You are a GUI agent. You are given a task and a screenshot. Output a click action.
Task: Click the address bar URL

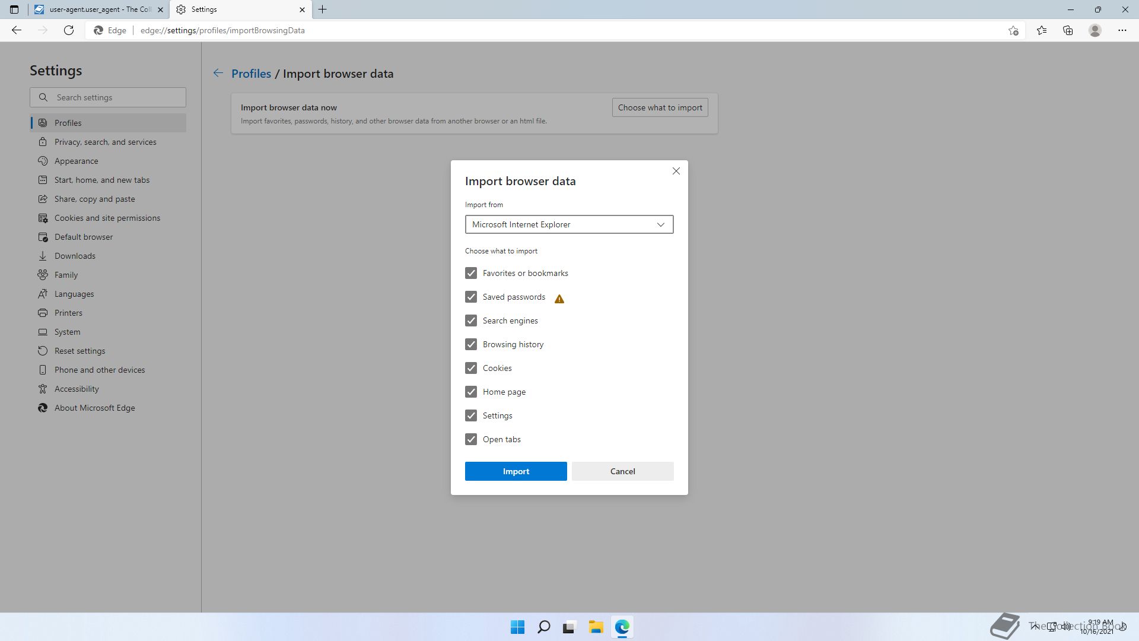point(222,30)
